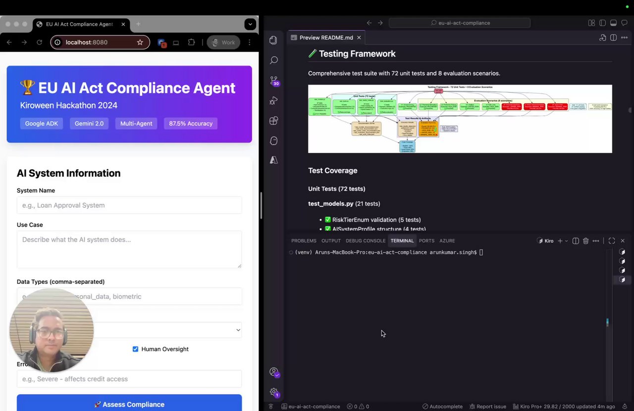Open the customize layout icon in title bar
Viewport: 634px width, 411px height.
click(x=591, y=23)
